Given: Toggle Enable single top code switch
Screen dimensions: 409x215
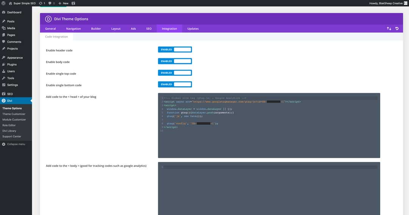Looking at the screenshot, I should coord(175,73).
